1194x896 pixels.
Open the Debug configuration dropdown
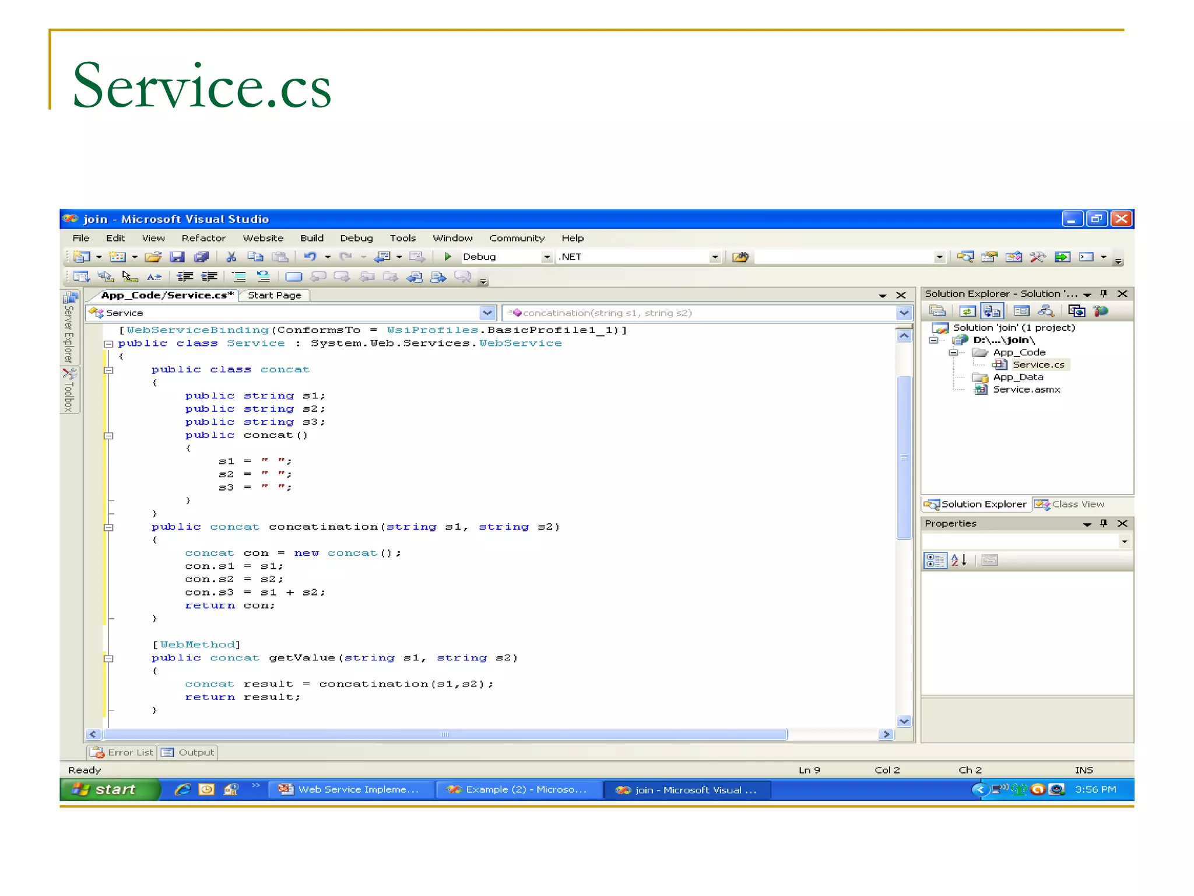tap(546, 257)
